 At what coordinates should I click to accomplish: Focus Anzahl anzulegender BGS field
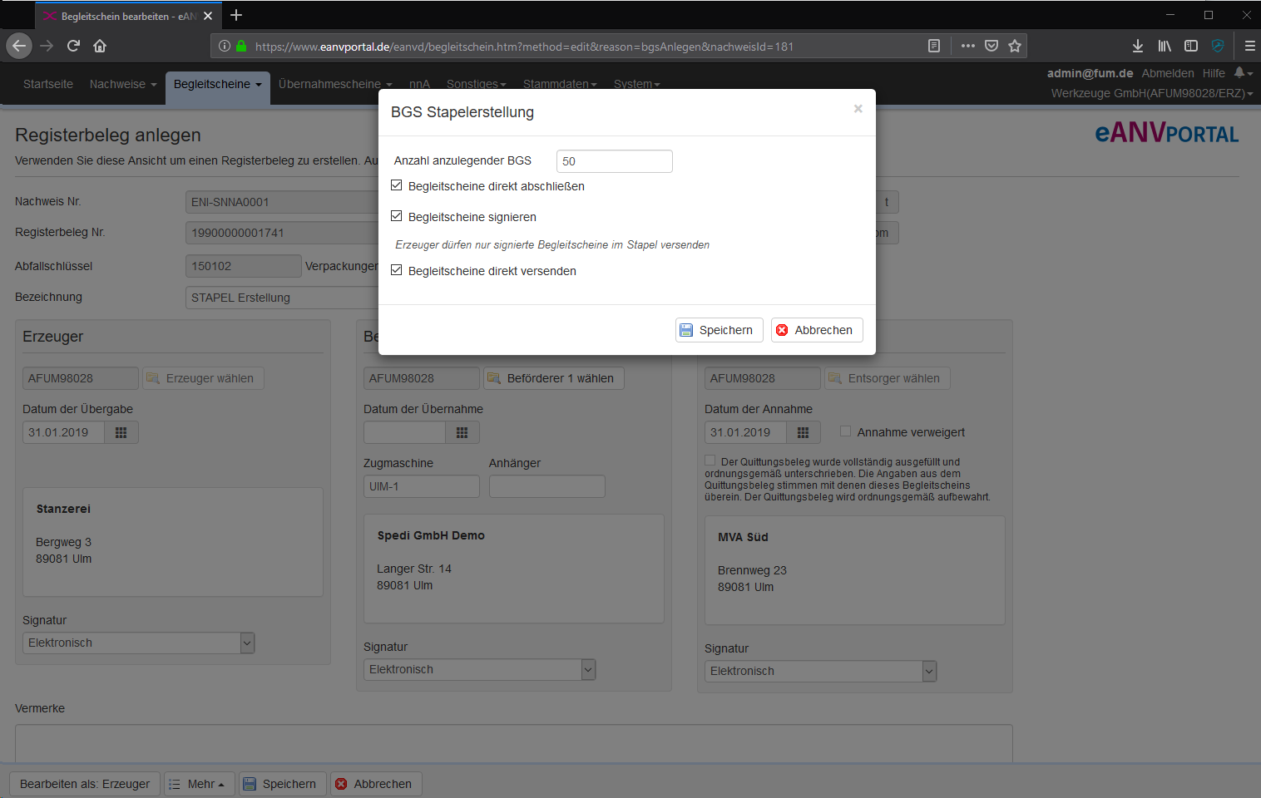614,161
